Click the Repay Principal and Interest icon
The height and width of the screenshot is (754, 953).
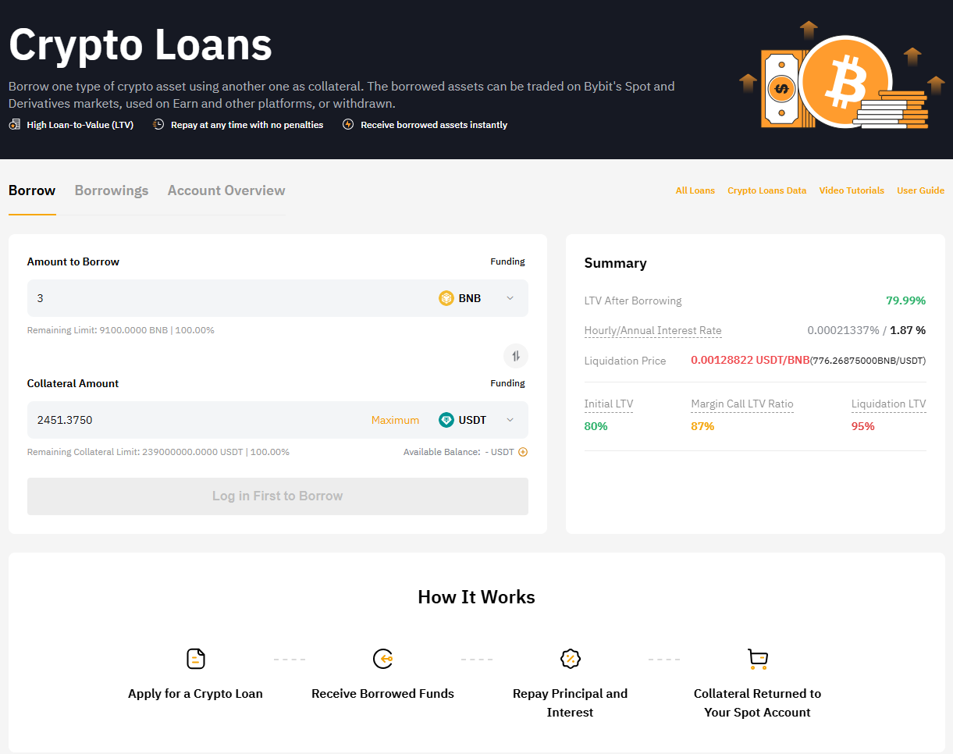pyautogui.click(x=571, y=659)
